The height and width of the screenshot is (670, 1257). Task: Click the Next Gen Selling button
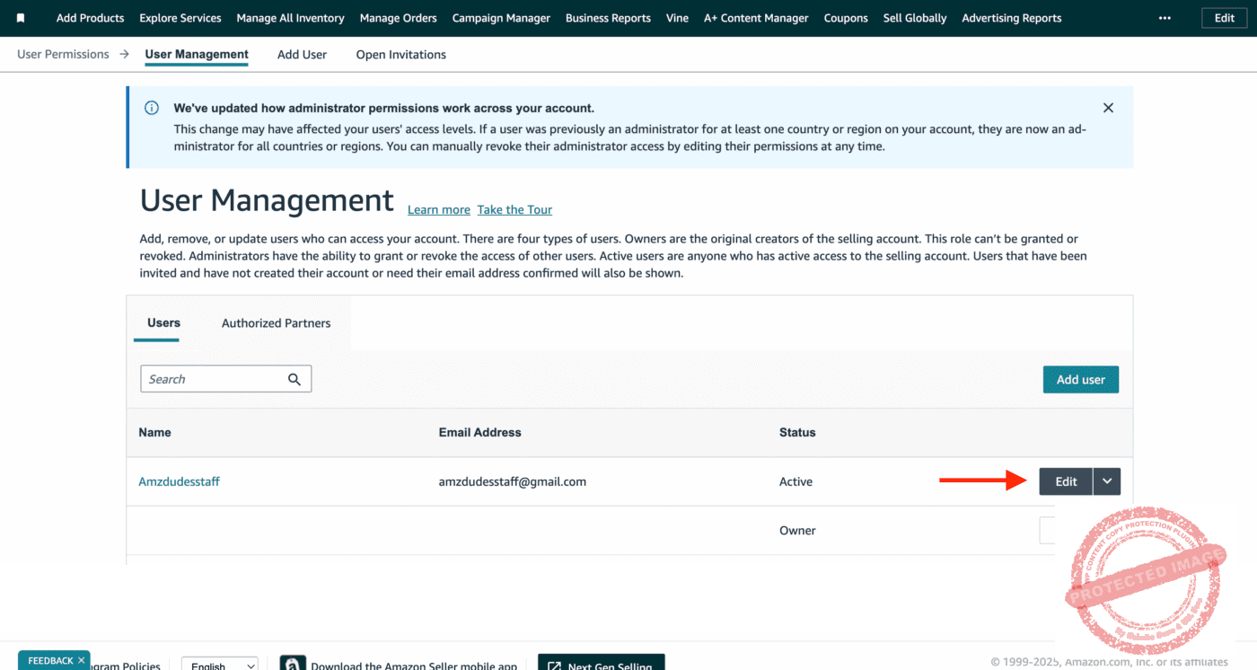point(602,664)
